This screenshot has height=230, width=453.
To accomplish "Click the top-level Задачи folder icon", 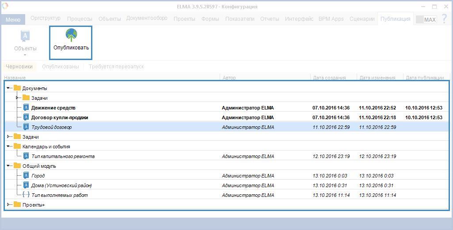I will [x=17, y=136].
